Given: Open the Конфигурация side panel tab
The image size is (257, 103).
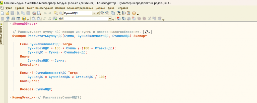Looking at the screenshot, I should [1, 34].
